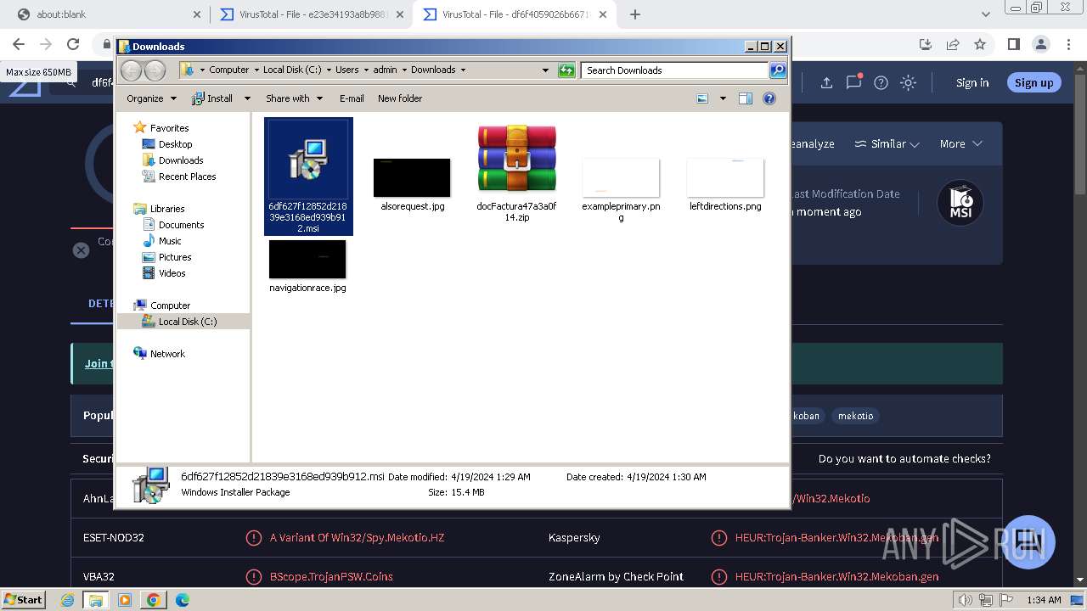Open the browser profile icon

[x=1041, y=44]
